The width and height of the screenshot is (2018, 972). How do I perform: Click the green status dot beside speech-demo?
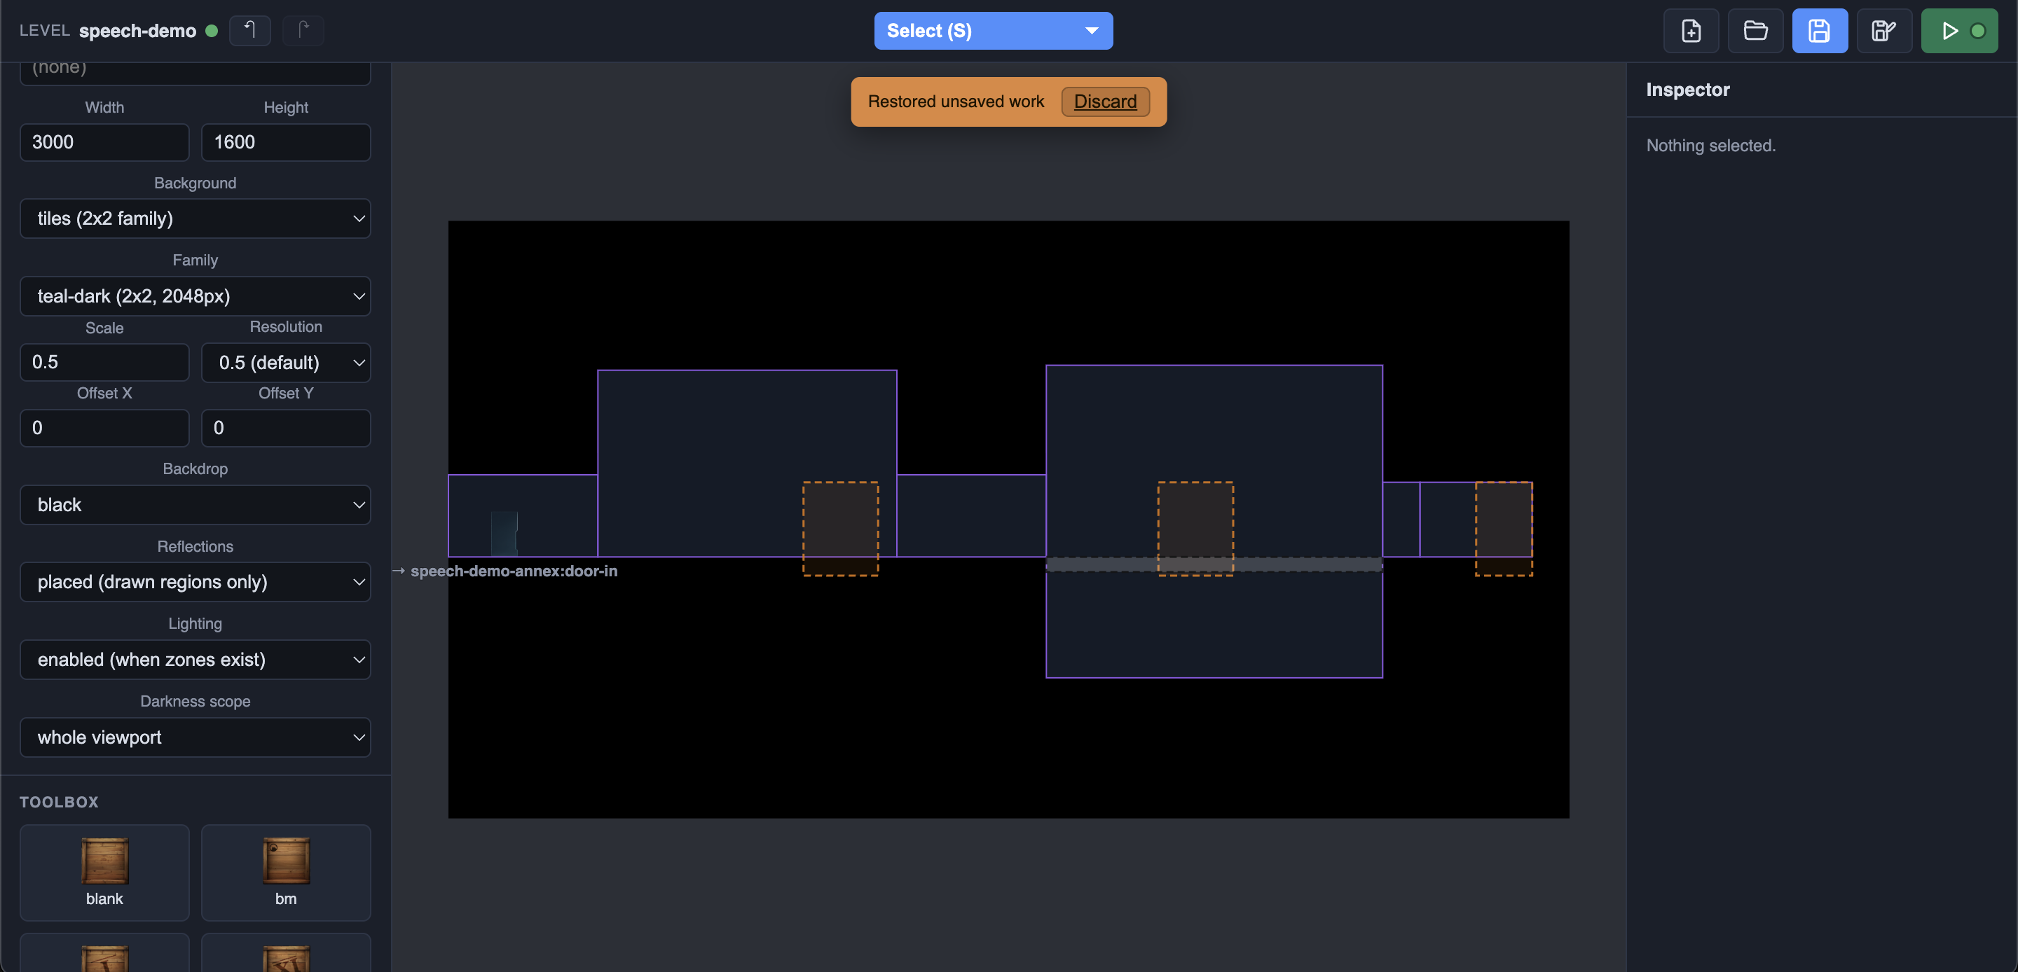click(x=212, y=31)
